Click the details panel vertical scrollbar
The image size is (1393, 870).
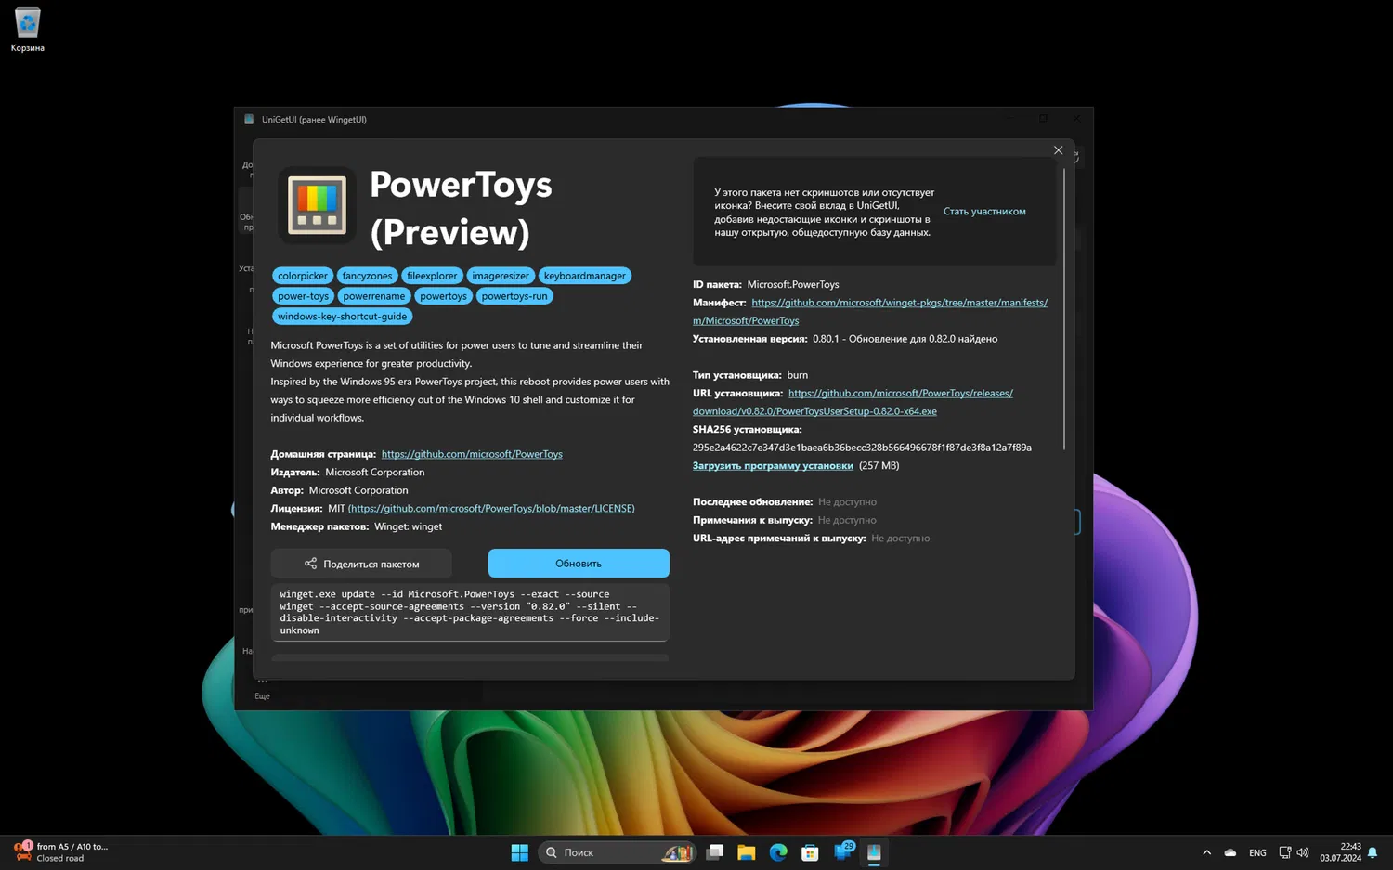pyautogui.click(x=1064, y=309)
